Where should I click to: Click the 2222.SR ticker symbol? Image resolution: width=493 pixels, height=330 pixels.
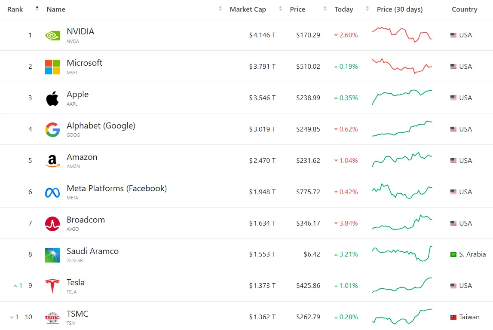[75, 260]
